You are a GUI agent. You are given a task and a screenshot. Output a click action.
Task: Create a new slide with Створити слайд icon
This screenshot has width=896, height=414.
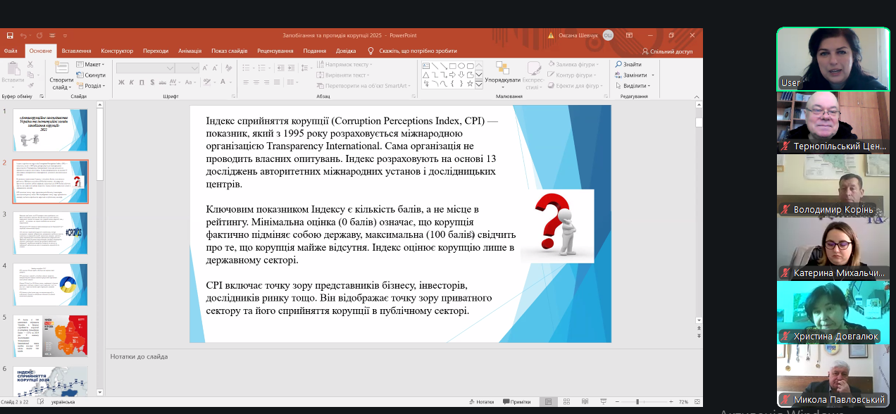[x=61, y=69]
